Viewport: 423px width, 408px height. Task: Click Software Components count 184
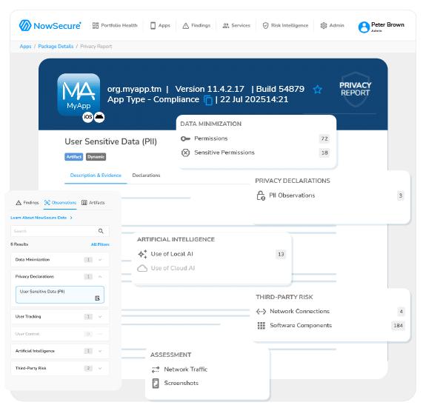[x=398, y=326]
